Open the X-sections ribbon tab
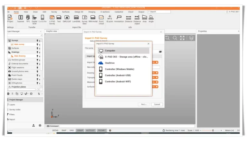Image resolution: width=247 pixels, height=141 pixels. [x=105, y=12]
